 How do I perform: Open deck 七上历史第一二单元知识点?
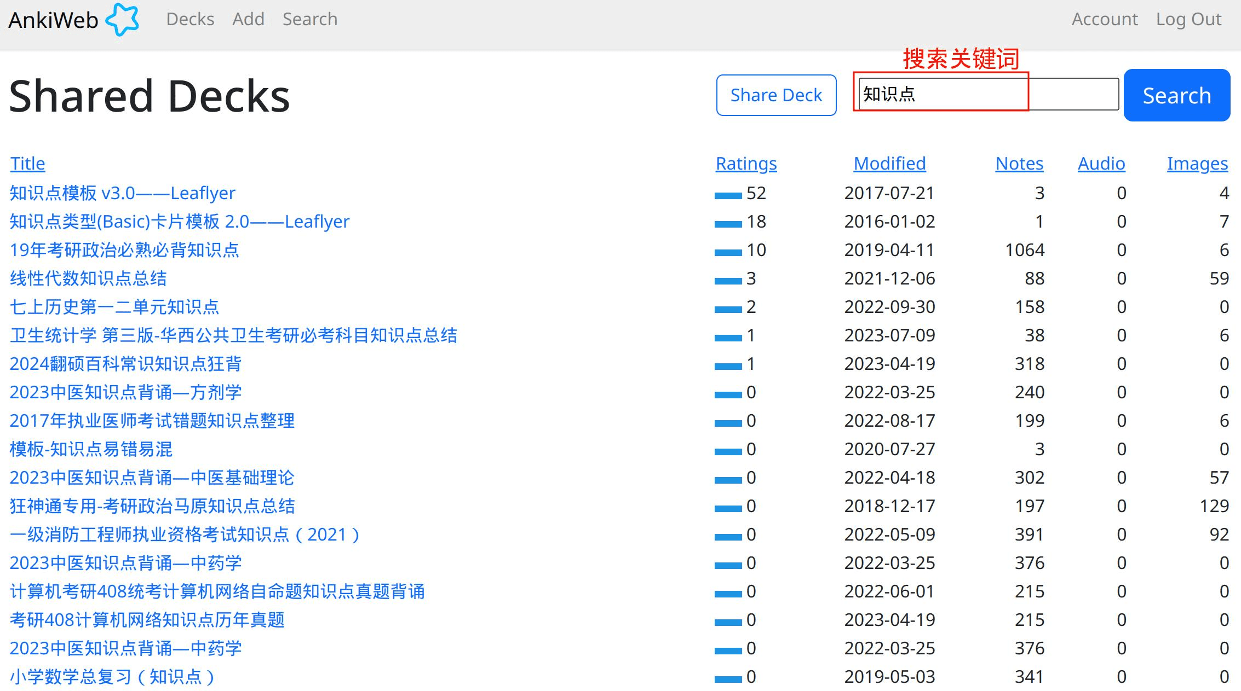pyautogui.click(x=114, y=307)
